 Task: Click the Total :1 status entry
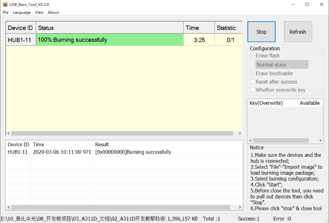[x=212, y=219]
